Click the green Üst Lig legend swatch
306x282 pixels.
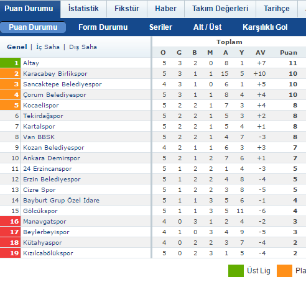tap(236, 271)
